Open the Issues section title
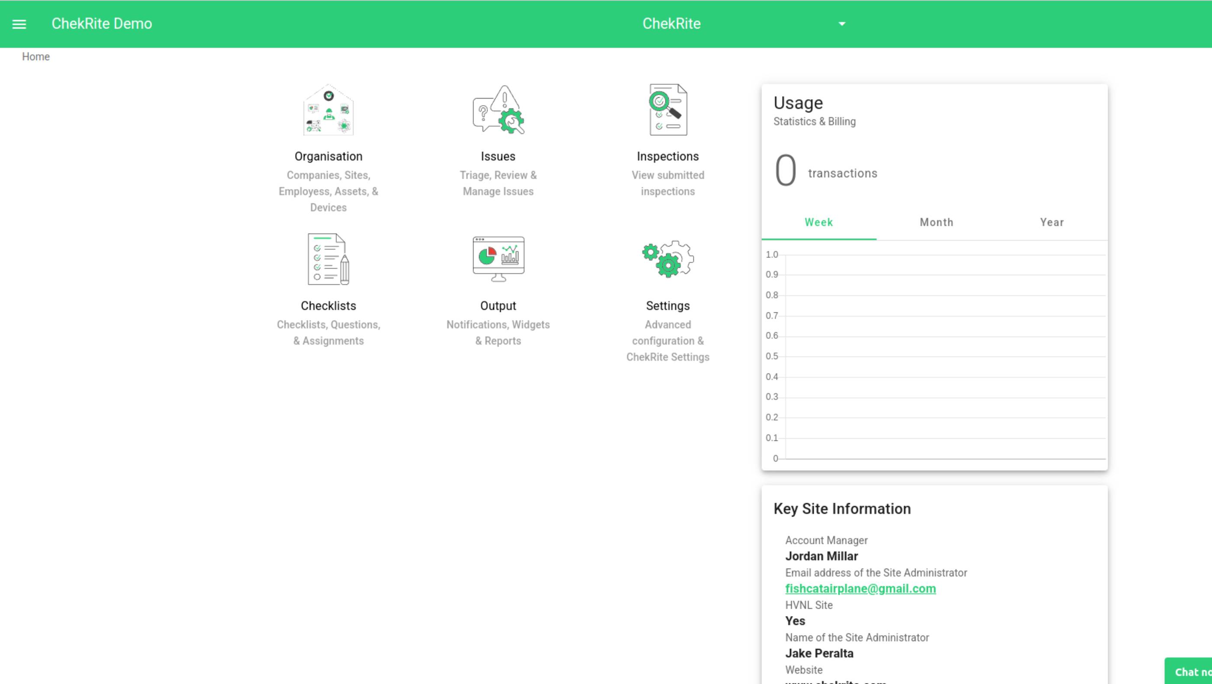 coord(498,157)
